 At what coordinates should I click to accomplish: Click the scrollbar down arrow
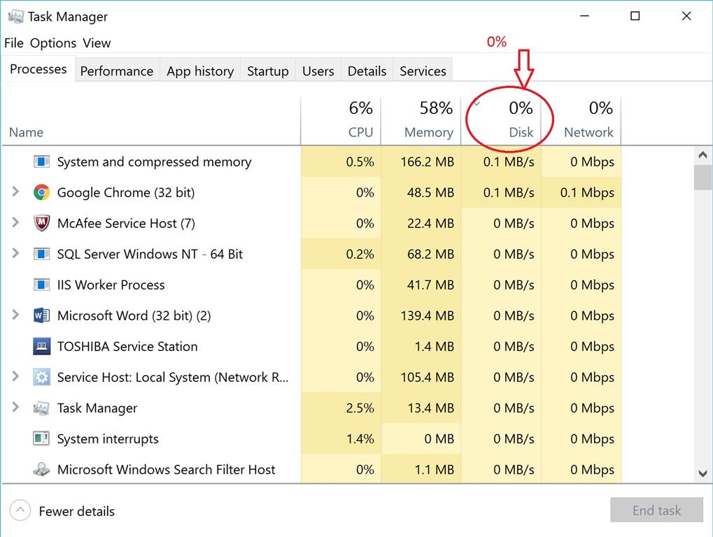coord(703,474)
